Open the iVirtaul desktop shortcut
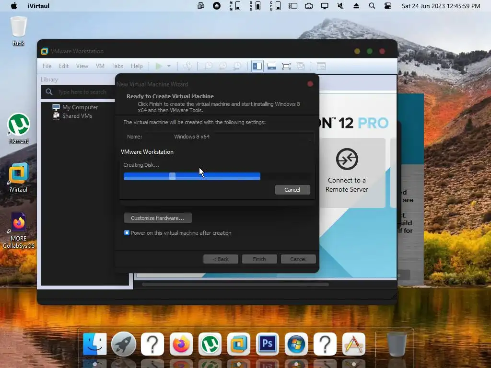 pos(19,177)
